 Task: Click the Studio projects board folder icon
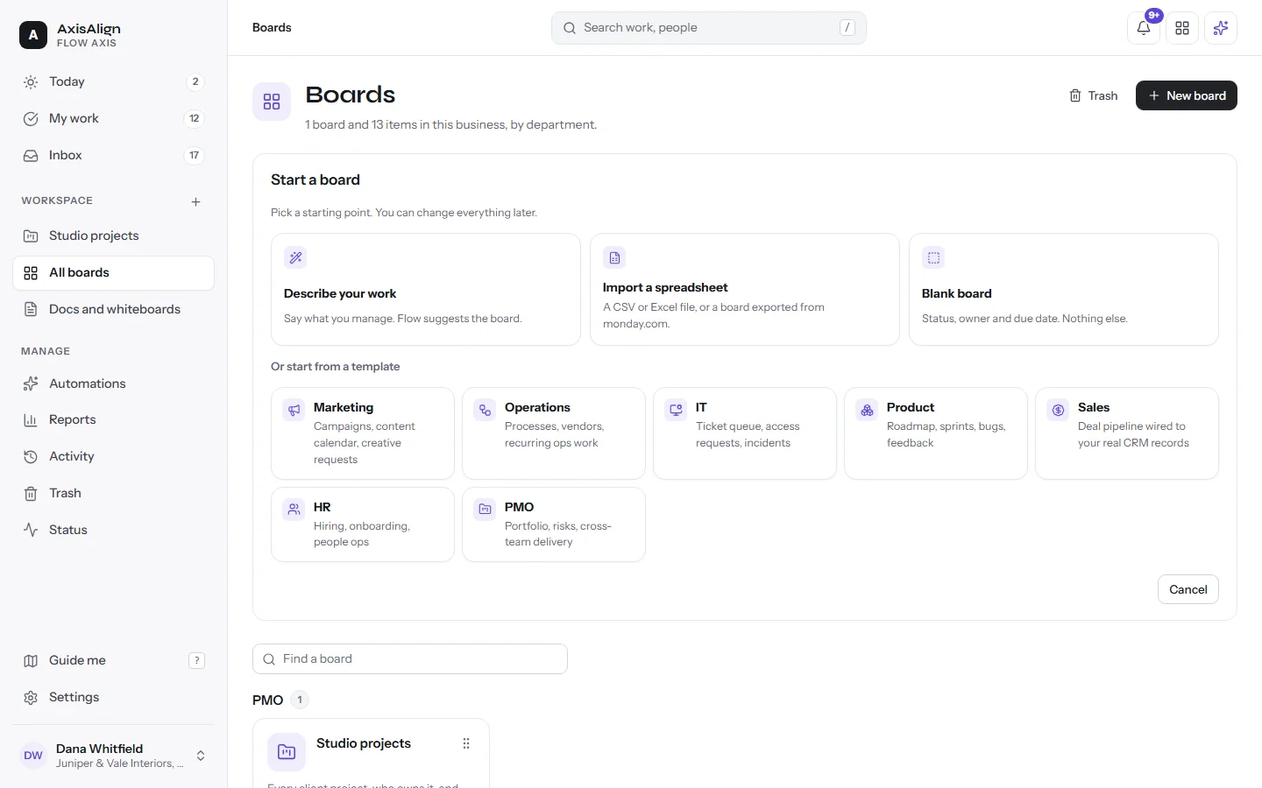click(x=287, y=751)
